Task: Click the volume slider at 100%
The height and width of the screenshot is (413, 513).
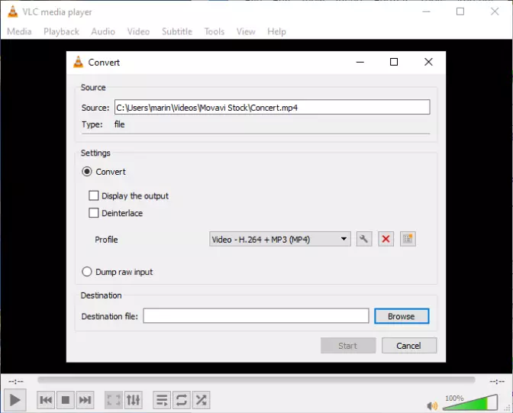Action: pos(470,402)
